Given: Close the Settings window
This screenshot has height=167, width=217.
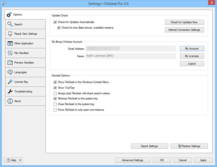Looking at the screenshot, I should 212,3.
